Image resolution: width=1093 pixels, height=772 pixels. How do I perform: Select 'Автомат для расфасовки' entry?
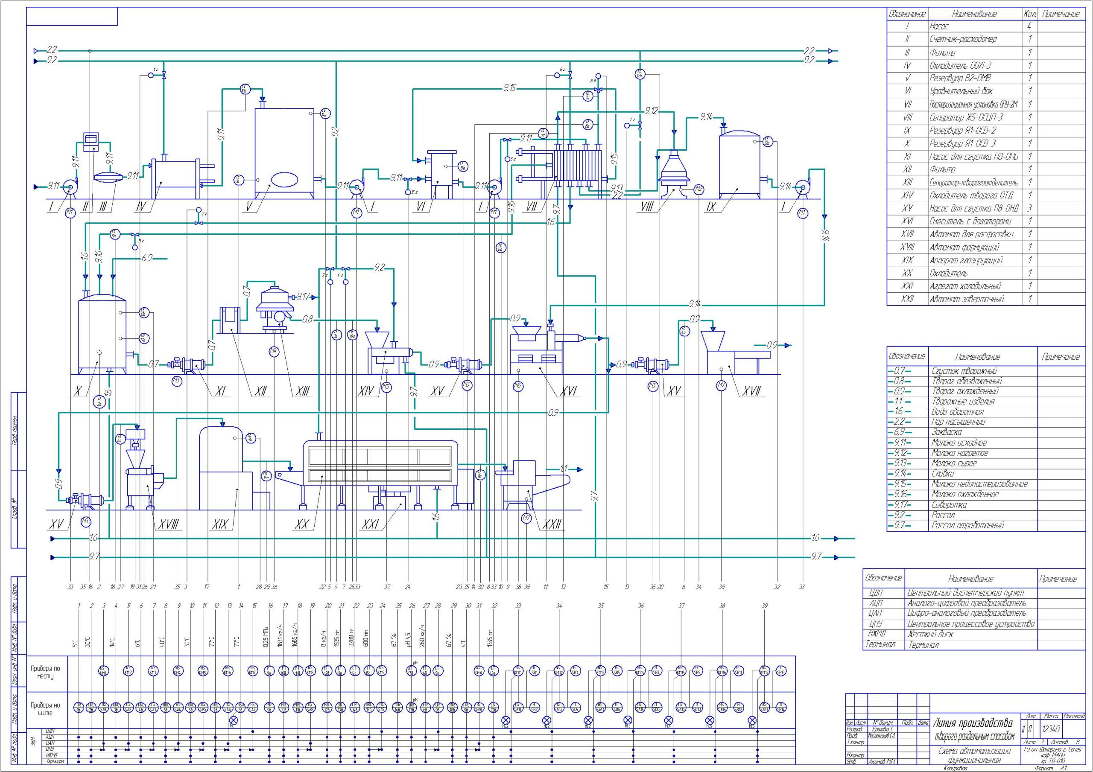pyautogui.click(x=971, y=234)
